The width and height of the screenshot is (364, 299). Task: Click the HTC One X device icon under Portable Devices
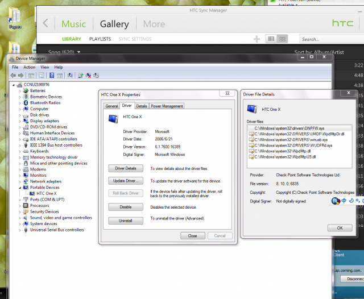(x=32, y=193)
